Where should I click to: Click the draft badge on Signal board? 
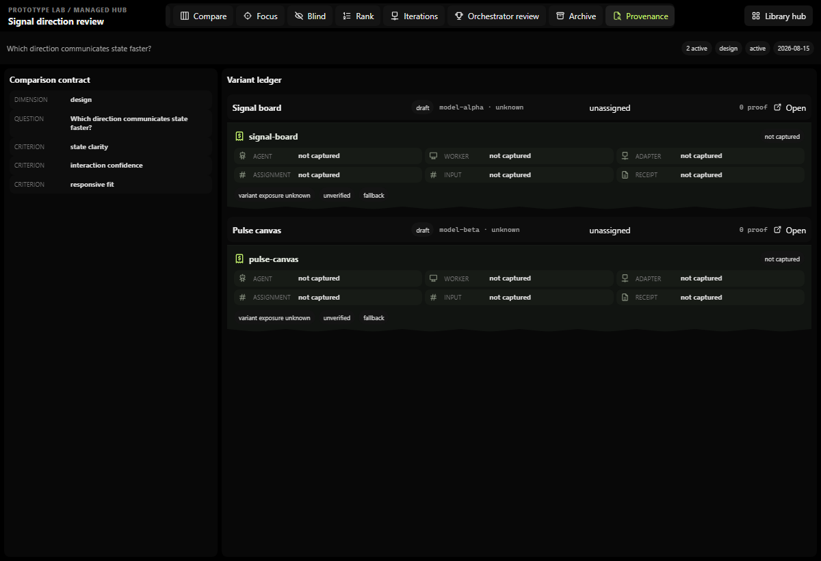coord(423,108)
